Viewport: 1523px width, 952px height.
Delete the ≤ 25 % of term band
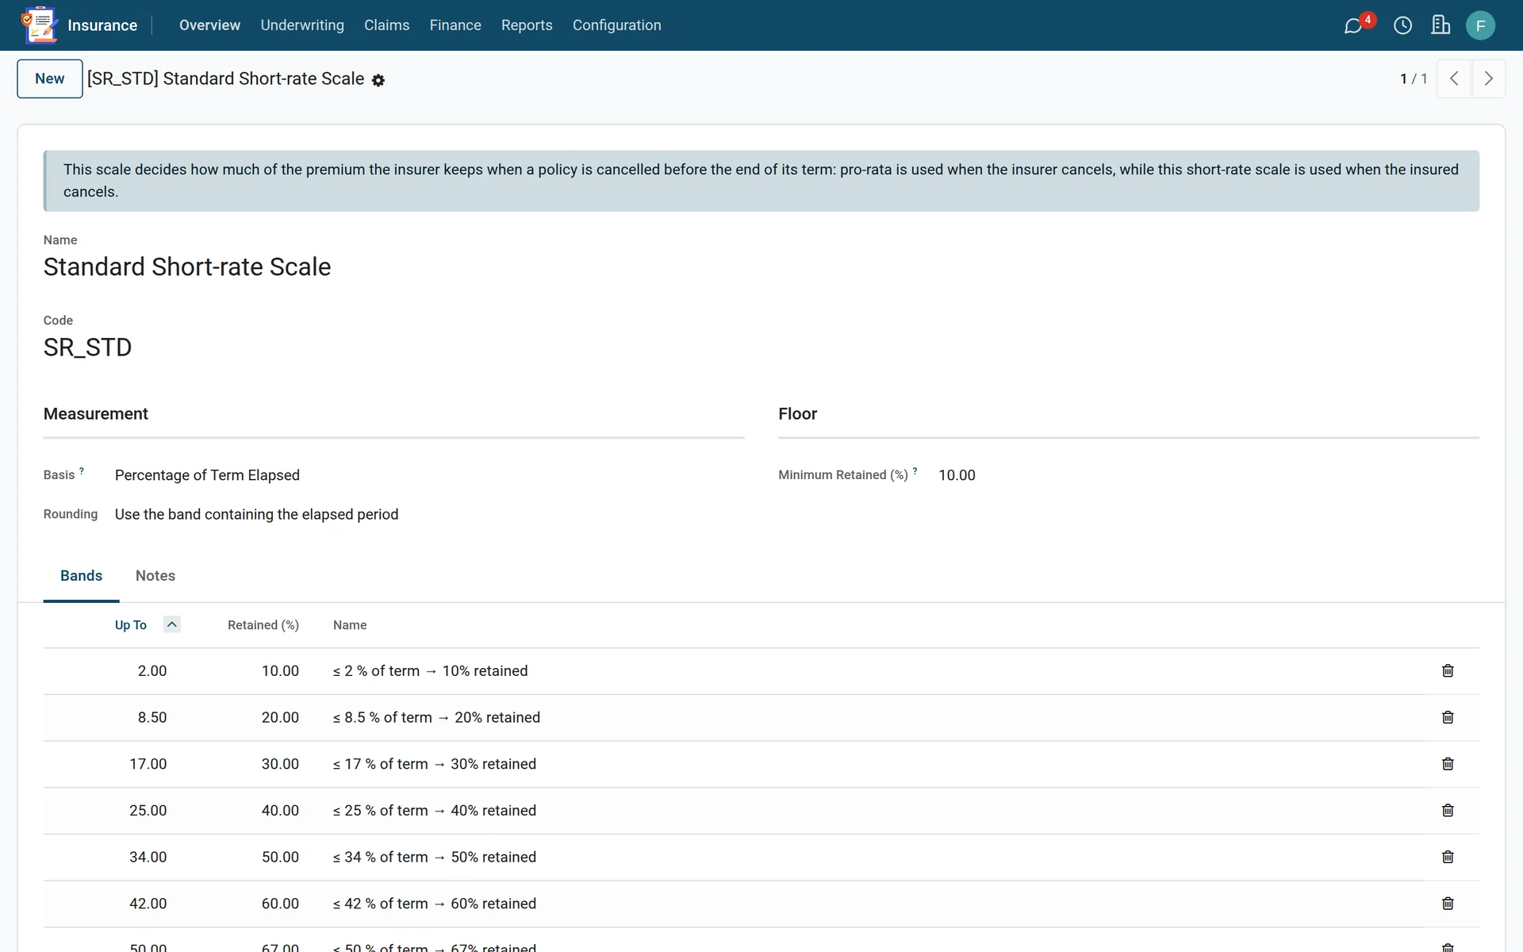[1448, 811]
